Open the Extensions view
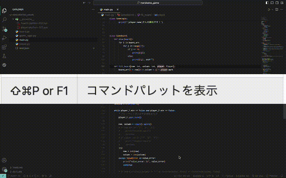This screenshot has width=286, height=178. pyautogui.click(x=4, y=47)
